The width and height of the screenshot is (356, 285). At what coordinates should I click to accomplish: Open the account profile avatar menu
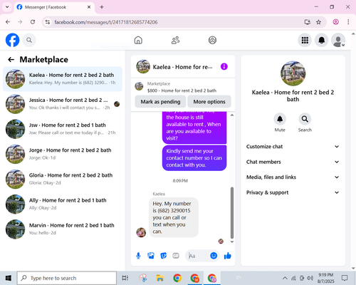338,40
